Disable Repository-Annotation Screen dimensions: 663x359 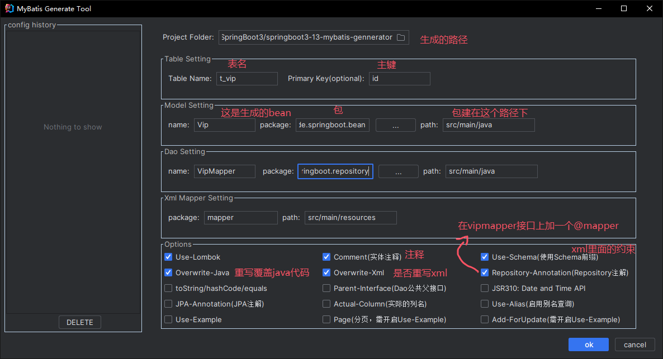pos(485,272)
